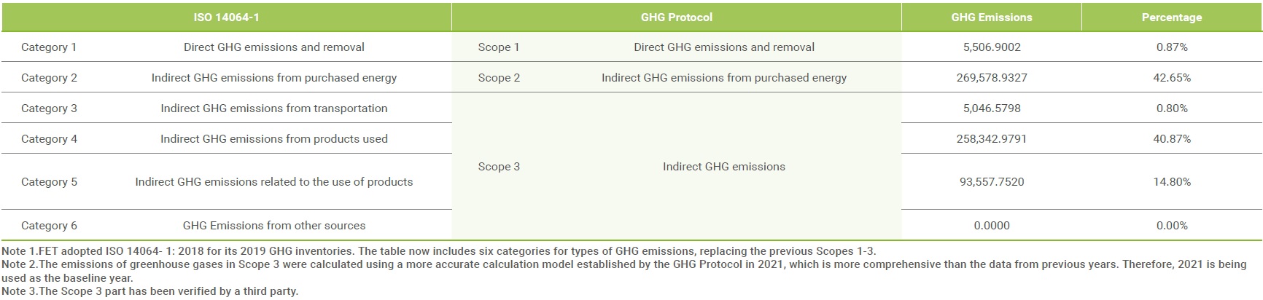
Task: Select the 269,578.9327 emissions value
Action: click(992, 78)
